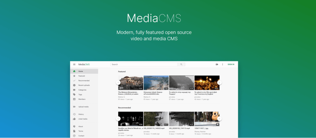Screen dimensions: 316x138
Task: Open the three-dot options menu
Action: tap(222, 65)
